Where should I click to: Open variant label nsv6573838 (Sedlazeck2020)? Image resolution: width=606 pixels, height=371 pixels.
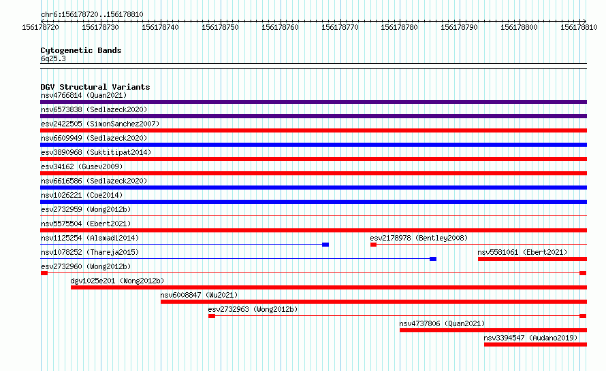(x=94, y=109)
